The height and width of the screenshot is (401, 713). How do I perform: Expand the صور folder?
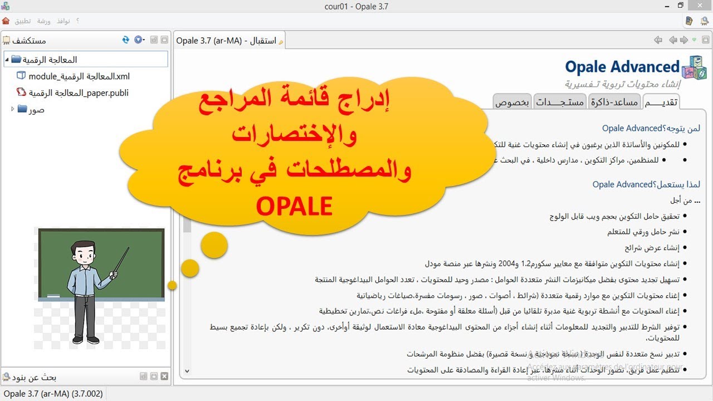pyautogui.click(x=13, y=109)
